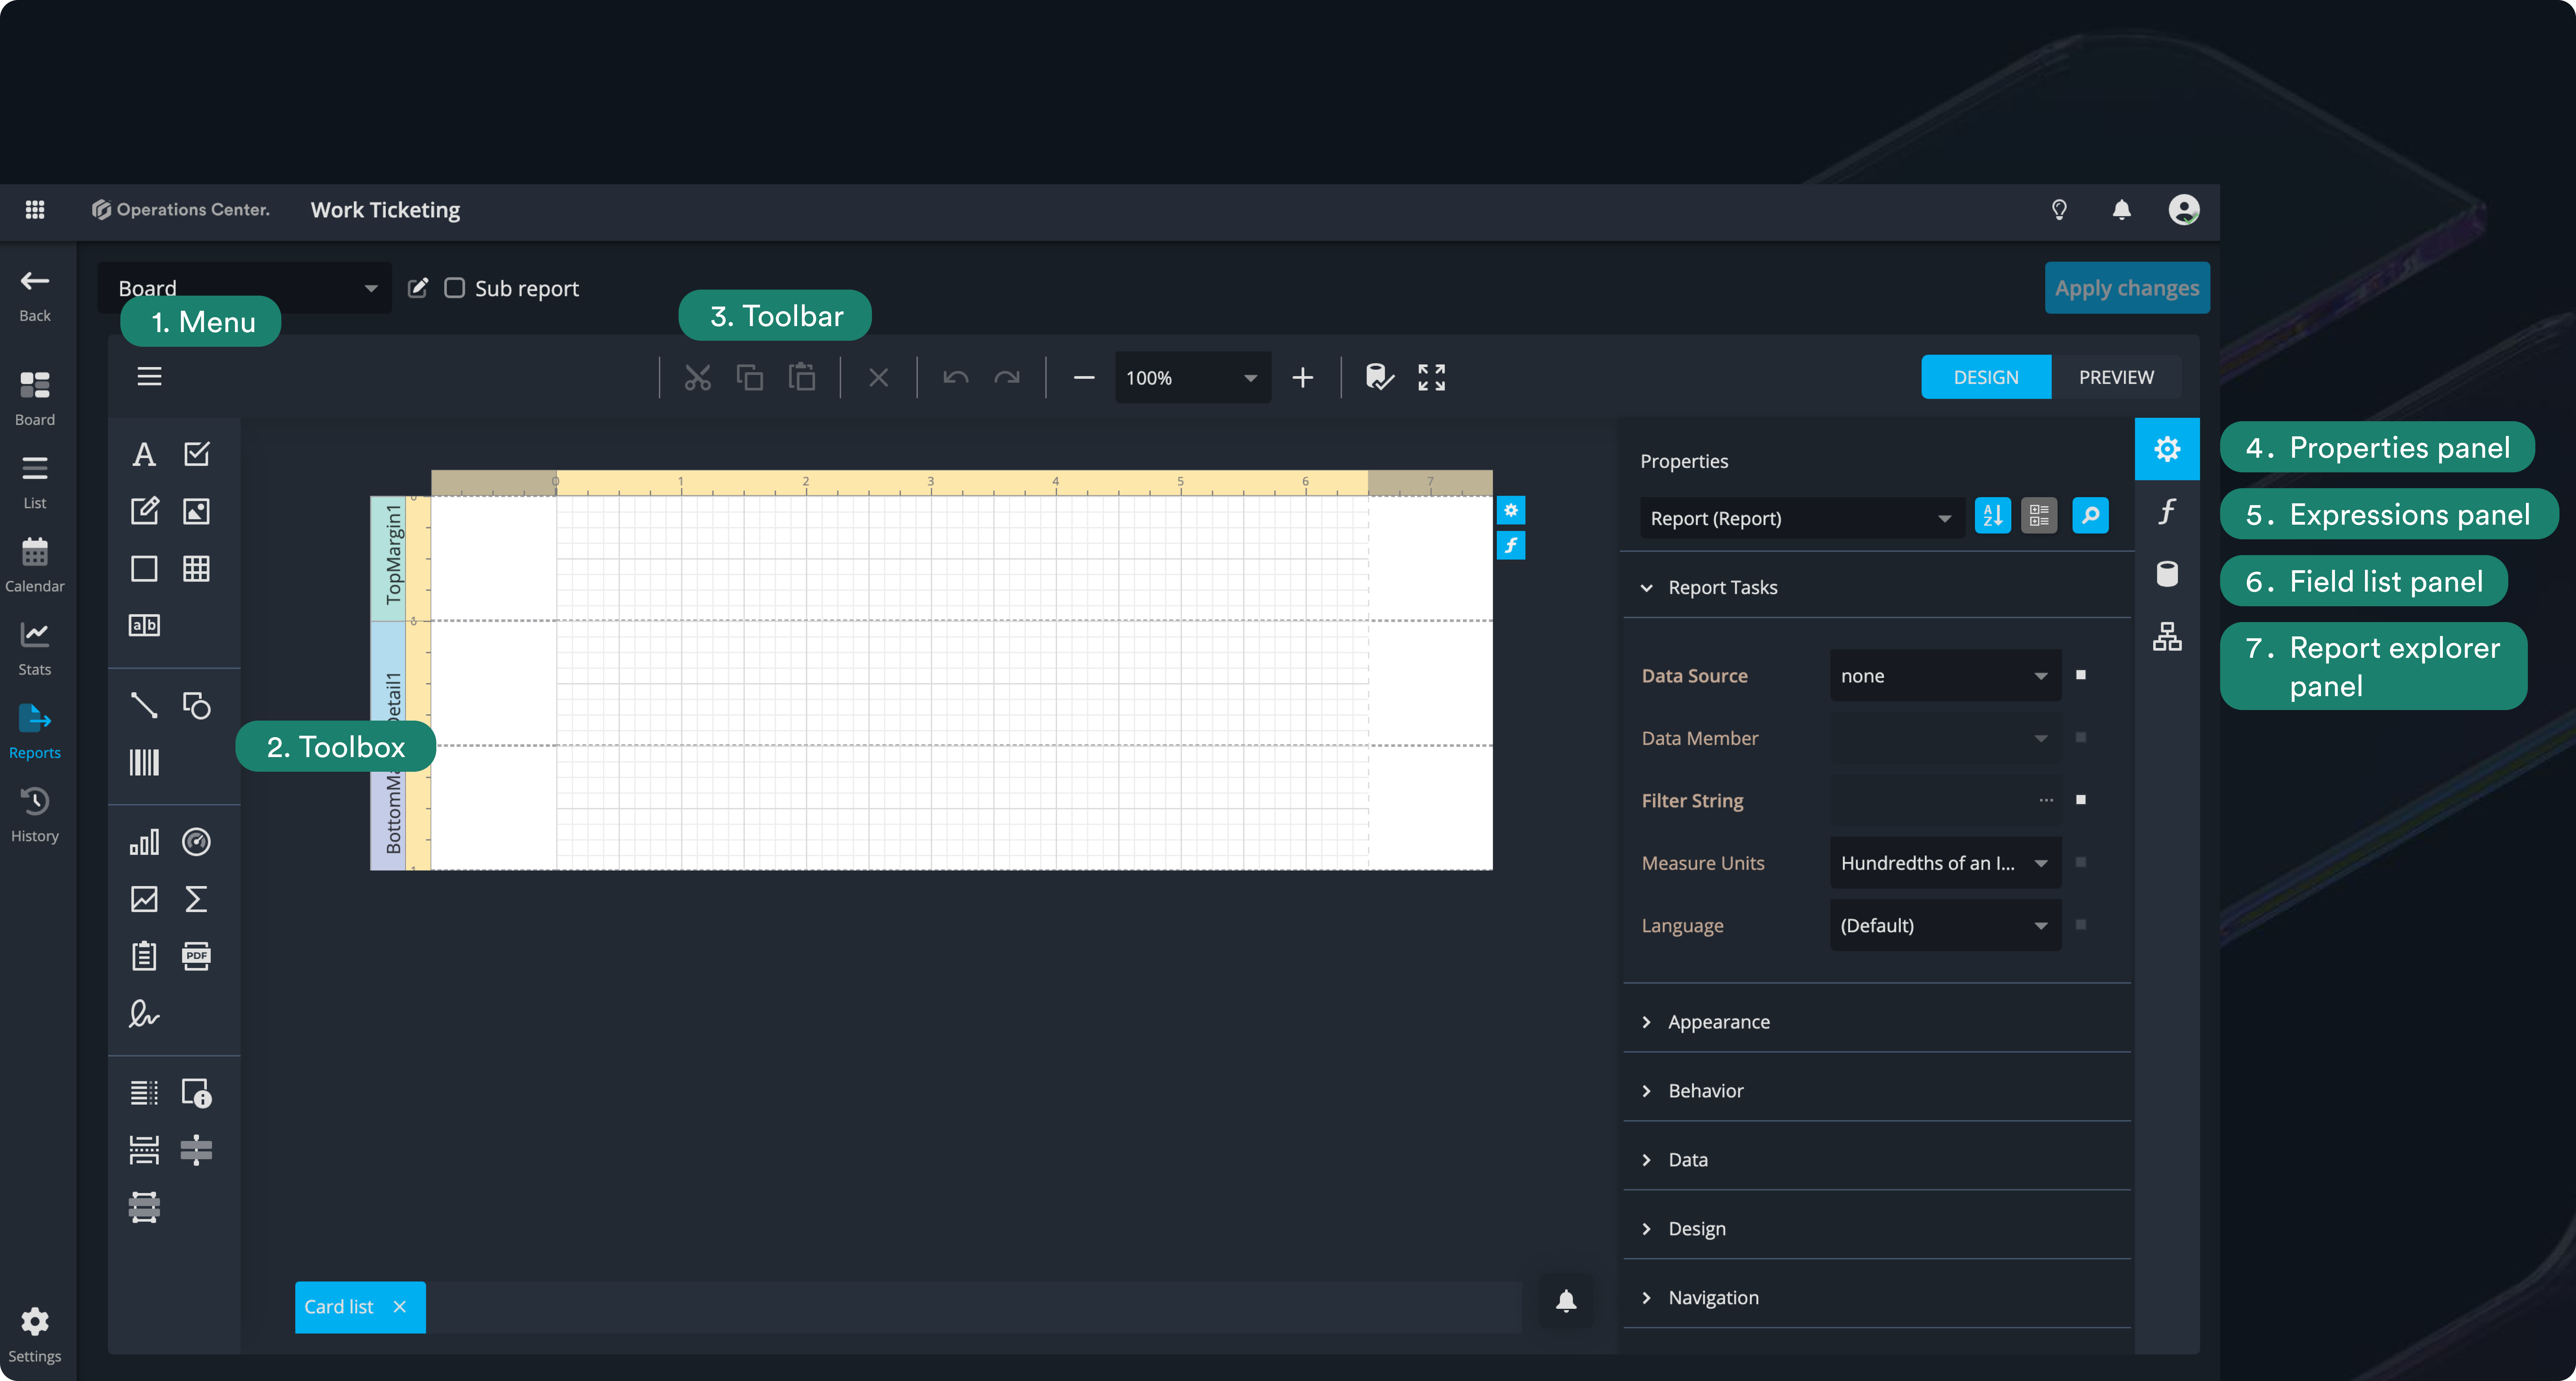Click the Copy toolbar icon
Viewport: 2576px width, 1381px height.
750,378
